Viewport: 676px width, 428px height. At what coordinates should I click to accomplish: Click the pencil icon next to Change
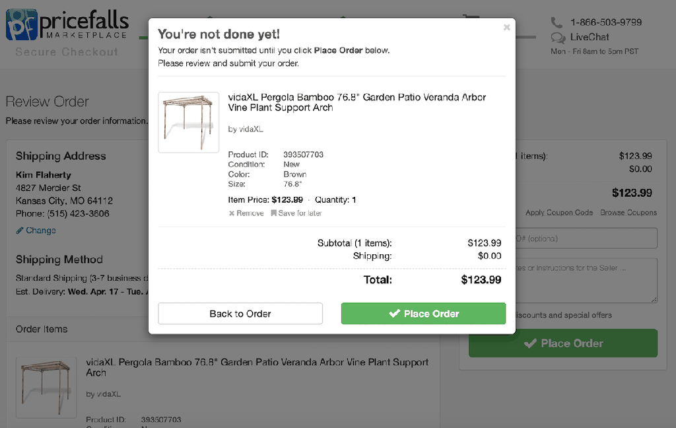[x=19, y=231]
